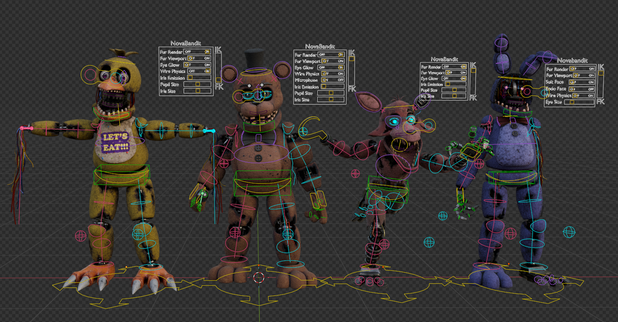Select Chica's Iris Emission slider handle
Image resolution: width=618 pixels, height=322 pixels.
tap(190, 77)
